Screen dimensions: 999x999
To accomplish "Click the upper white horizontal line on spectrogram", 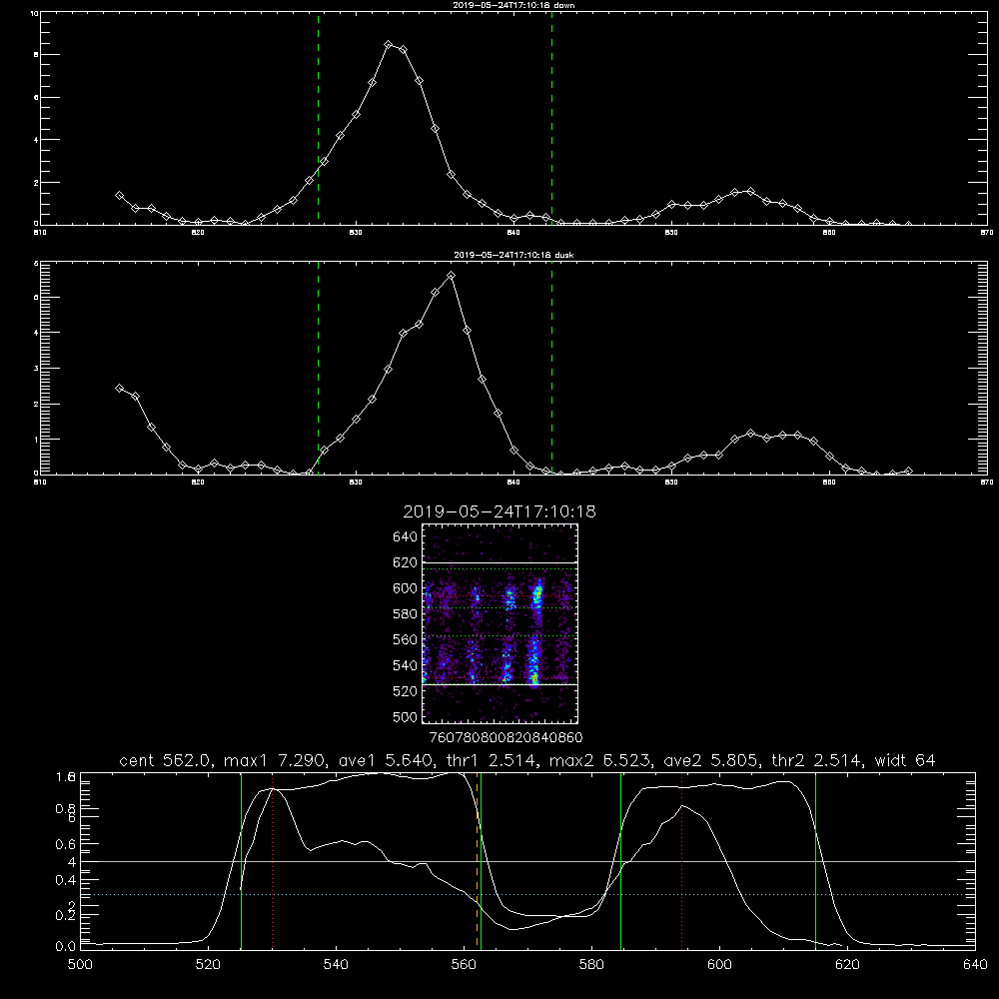I will [x=500, y=562].
